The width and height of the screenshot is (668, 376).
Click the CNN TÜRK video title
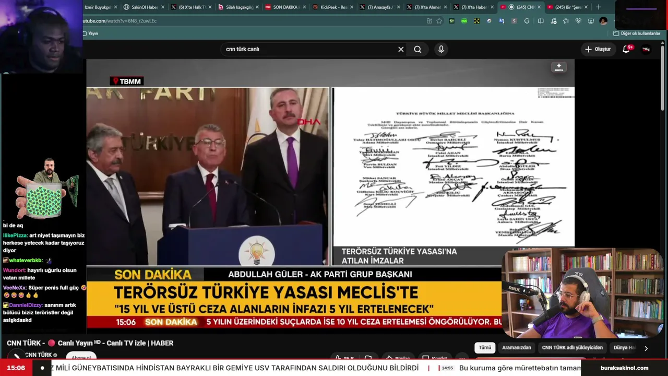click(x=90, y=343)
